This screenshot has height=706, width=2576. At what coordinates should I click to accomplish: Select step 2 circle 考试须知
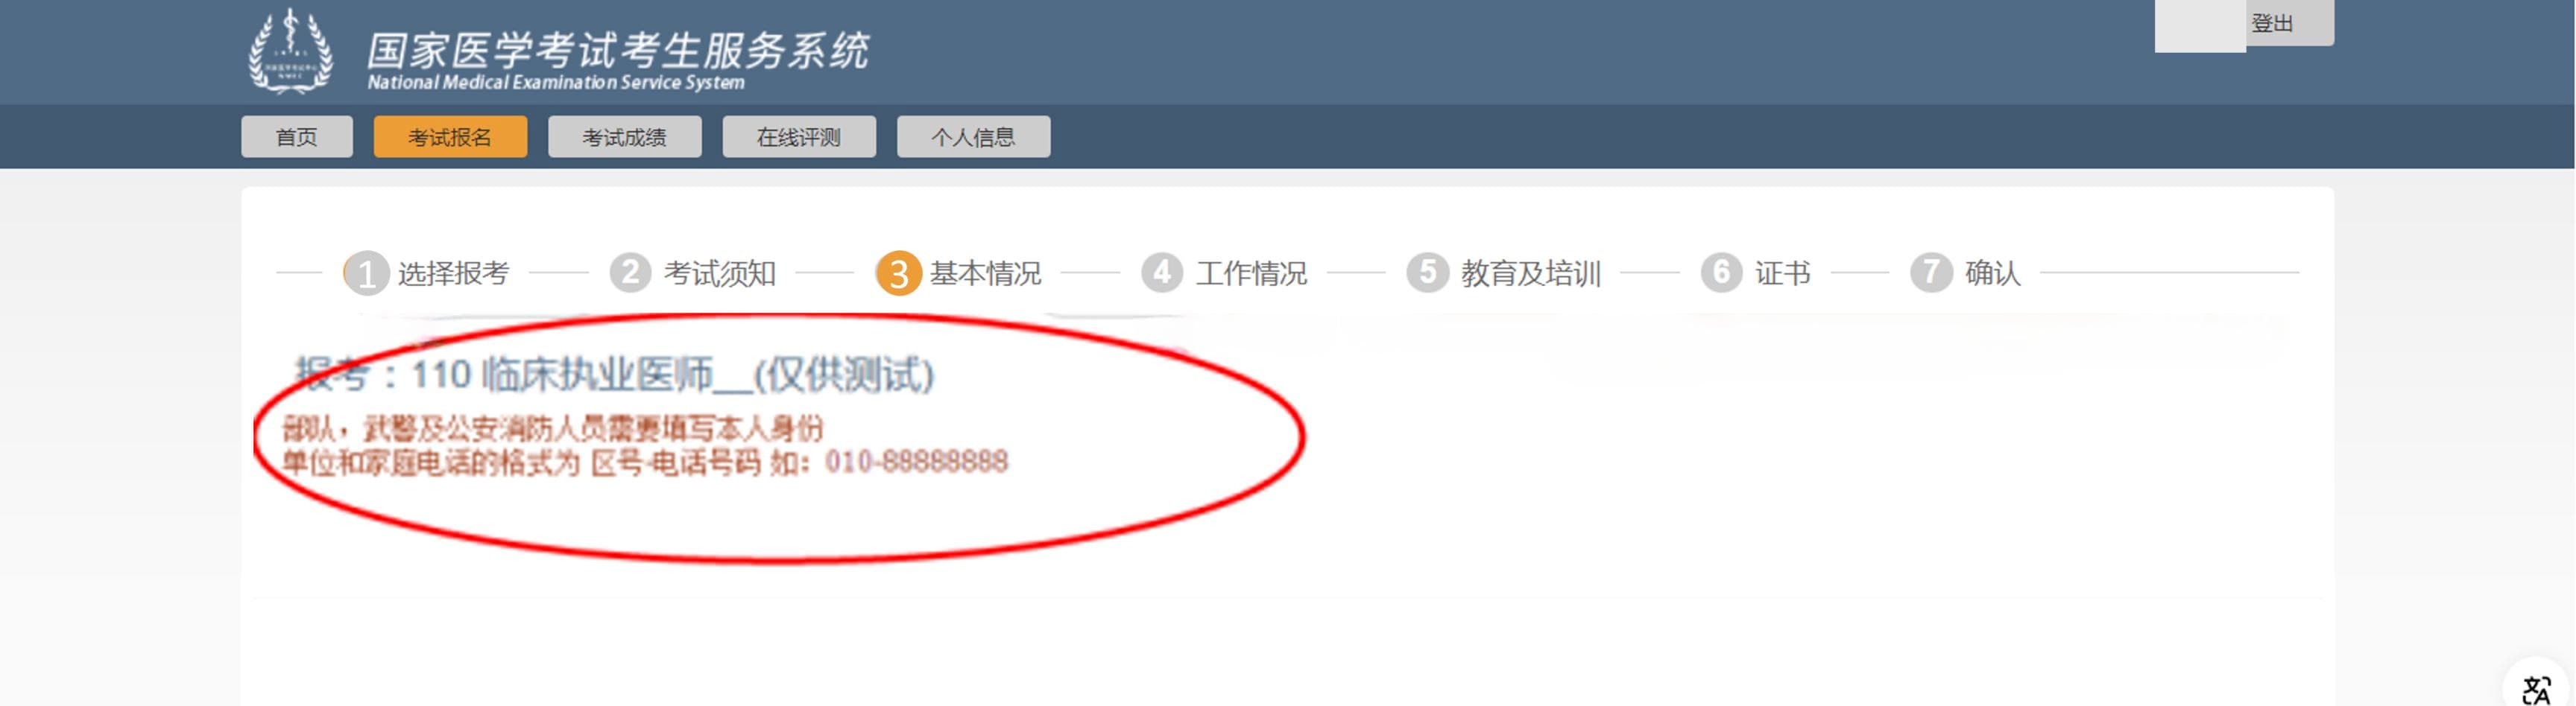point(631,272)
